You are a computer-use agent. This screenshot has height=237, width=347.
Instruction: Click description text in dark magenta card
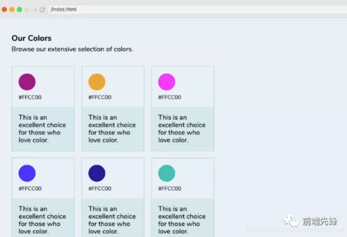click(42, 128)
